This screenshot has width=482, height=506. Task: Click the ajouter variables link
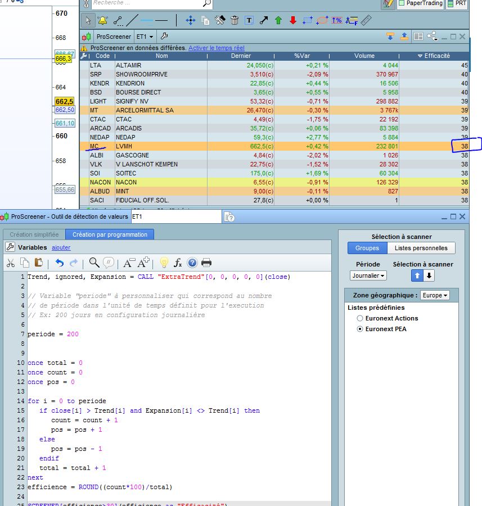[61, 247]
